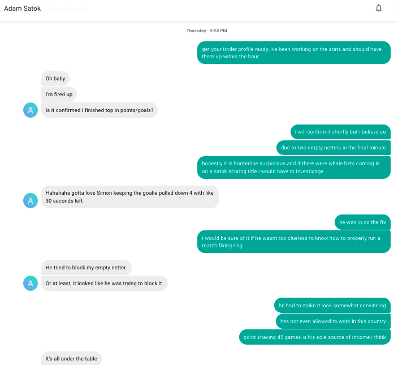This screenshot has height=365, width=398.
Task: Click "he had to make it look" bubble
Action: coord(332,306)
